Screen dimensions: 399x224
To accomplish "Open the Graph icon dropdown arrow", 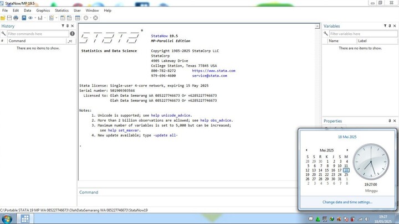I will click(x=45, y=18).
